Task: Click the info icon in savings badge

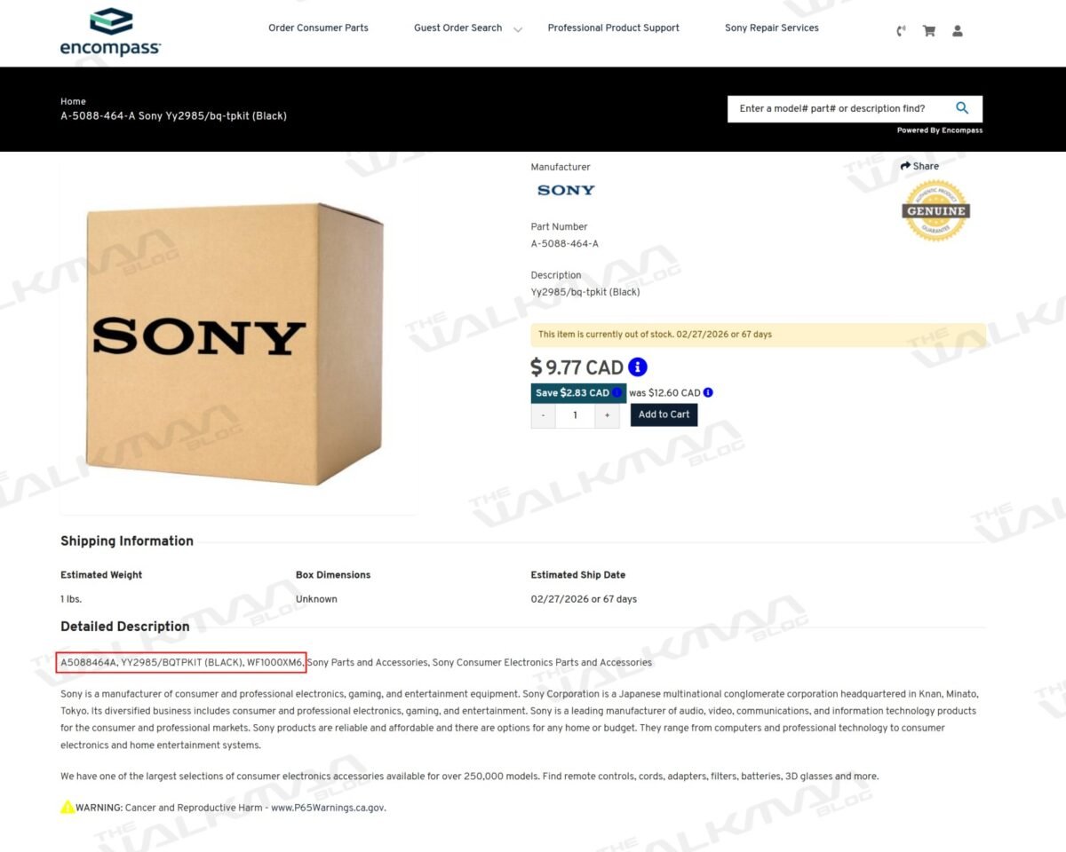Action: click(x=617, y=393)
